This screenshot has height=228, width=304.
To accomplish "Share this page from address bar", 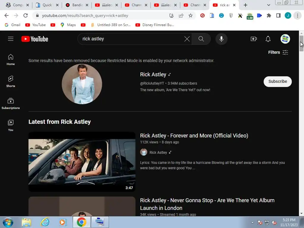I will pyautogui.click(x=181, y=15).
